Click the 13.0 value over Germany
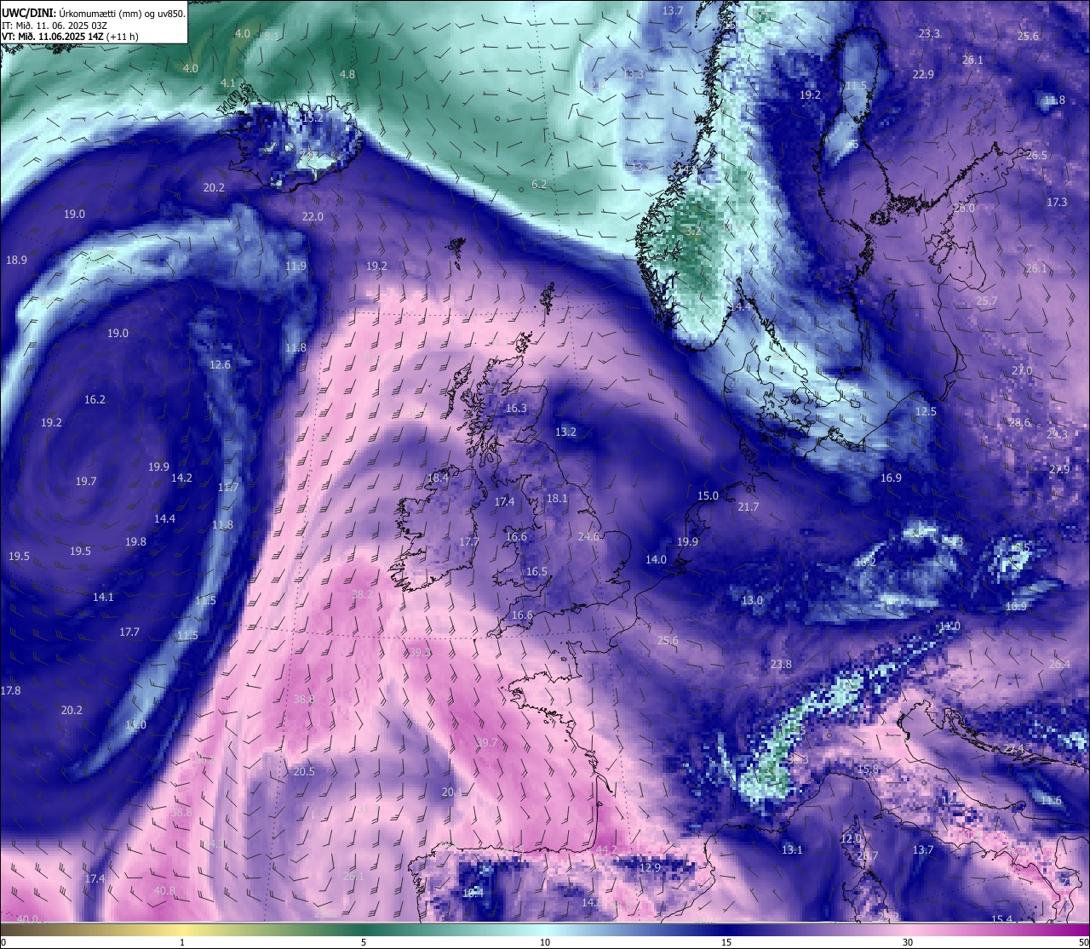 coord(752,601)
